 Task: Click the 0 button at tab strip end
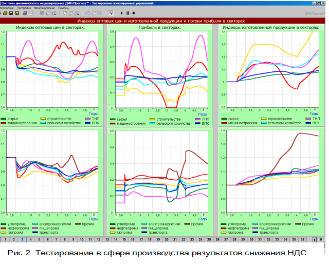(321, 239)
